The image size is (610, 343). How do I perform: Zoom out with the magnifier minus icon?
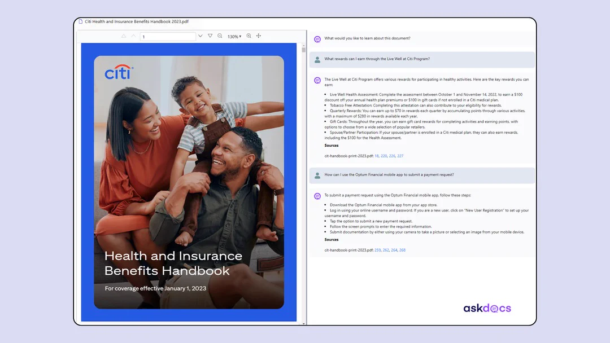click(220, 36)
